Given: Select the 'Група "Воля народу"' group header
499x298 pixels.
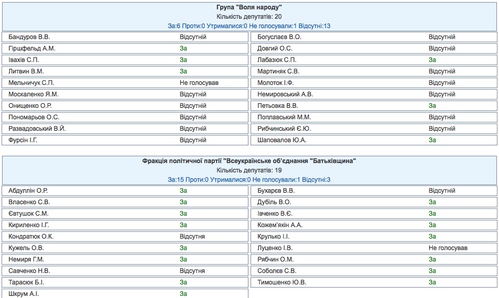Looking at the screenshot, I should pyautogui.click(x=249, y=7).
